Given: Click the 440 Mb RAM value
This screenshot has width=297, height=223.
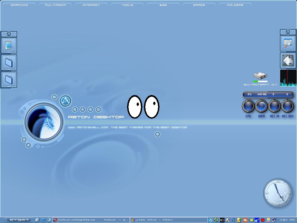Looking at the screenshot, I should (262, 94).
